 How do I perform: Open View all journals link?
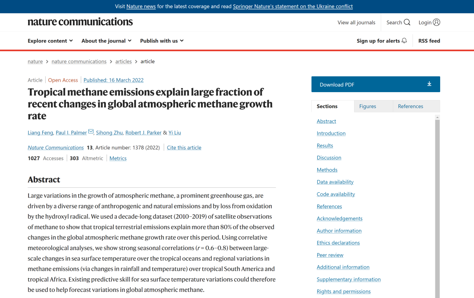(x=356, y=22)
